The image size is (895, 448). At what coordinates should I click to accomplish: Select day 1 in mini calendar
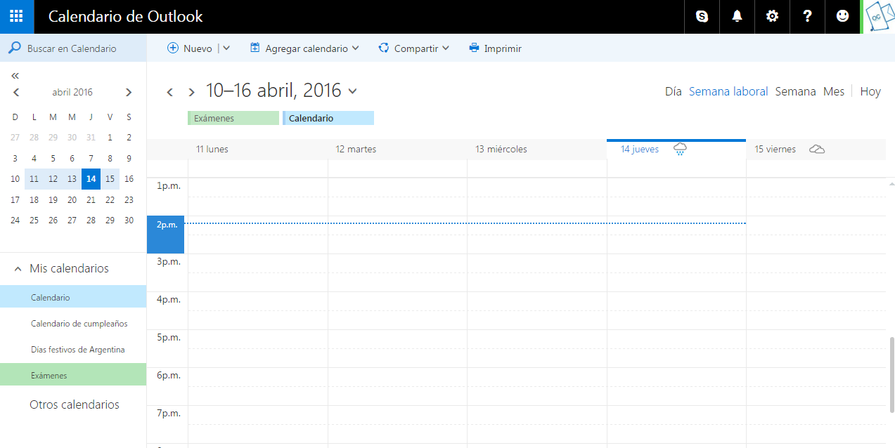pyautogui.click(x=110, y=138)
